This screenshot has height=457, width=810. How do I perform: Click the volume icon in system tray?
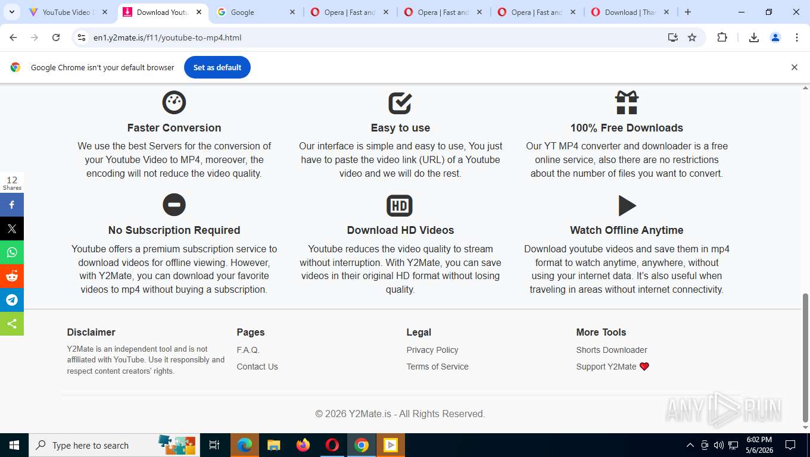718,445
